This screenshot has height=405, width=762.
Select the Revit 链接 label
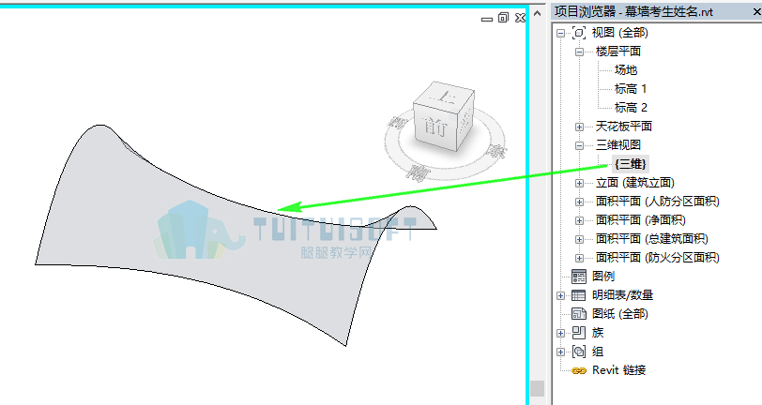[x=618, y=370]
